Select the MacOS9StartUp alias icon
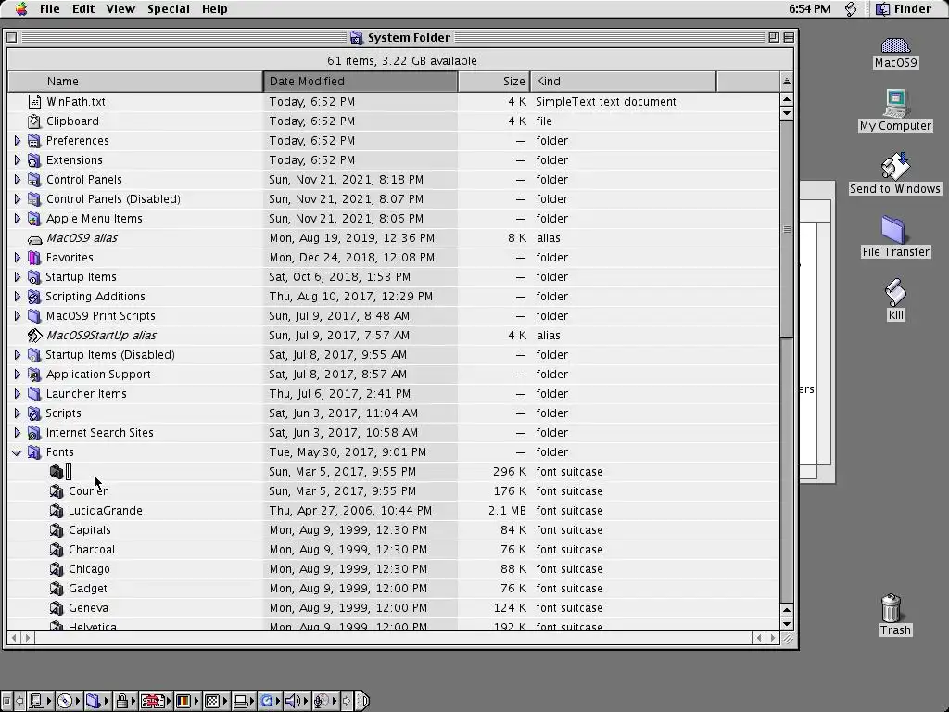The height and width of the screenshot is (712, 949). coord(34,336)
